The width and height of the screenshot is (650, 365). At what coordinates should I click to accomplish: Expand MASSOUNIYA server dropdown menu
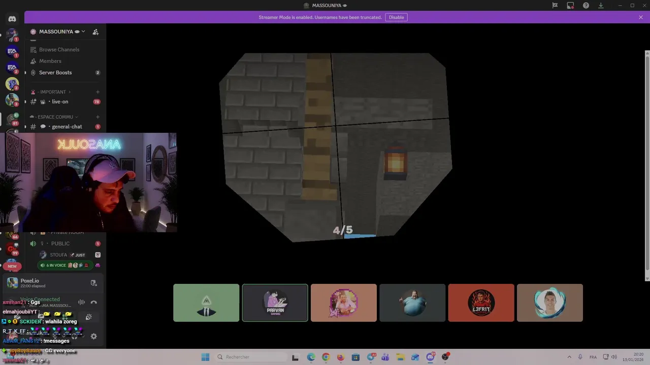pyautogui.click(x=83, y=31)
